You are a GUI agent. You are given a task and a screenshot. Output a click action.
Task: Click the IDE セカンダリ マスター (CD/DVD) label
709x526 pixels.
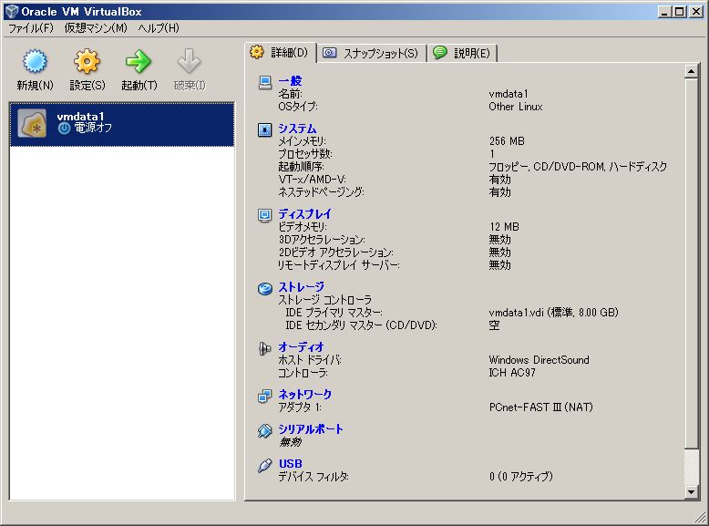[x=361, y=325]
